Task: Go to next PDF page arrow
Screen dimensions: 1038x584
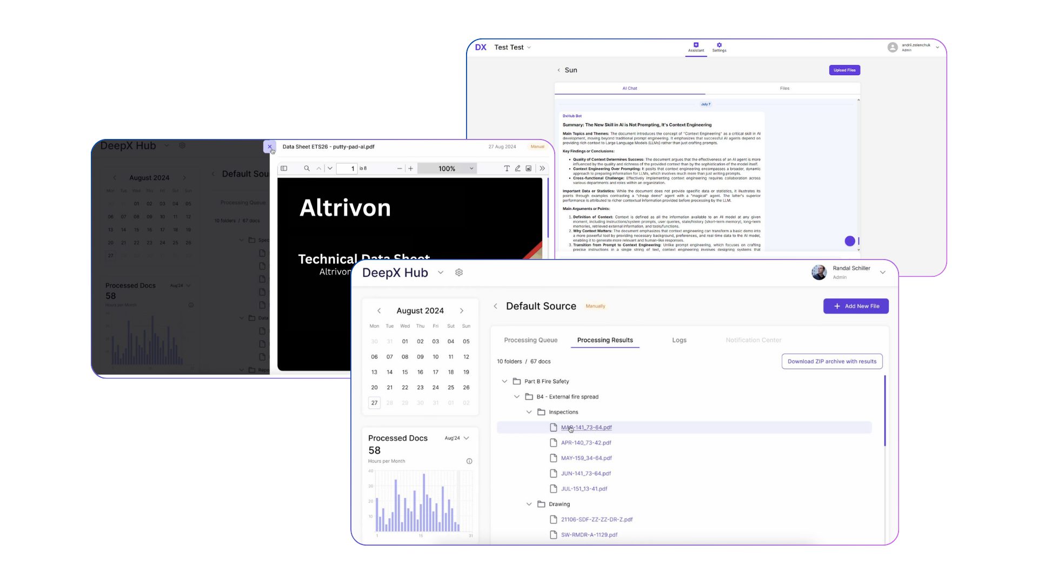Action: [x=330, y=168]
